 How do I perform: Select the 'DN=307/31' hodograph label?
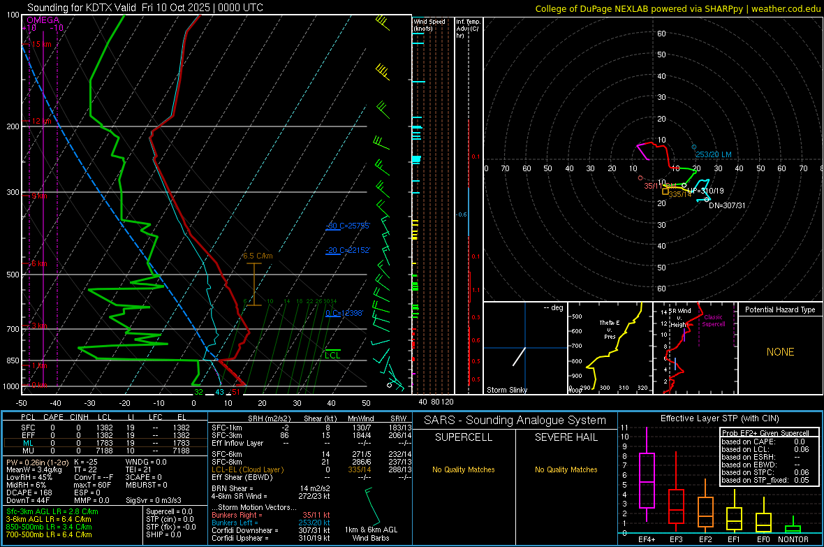coord(727,205)
